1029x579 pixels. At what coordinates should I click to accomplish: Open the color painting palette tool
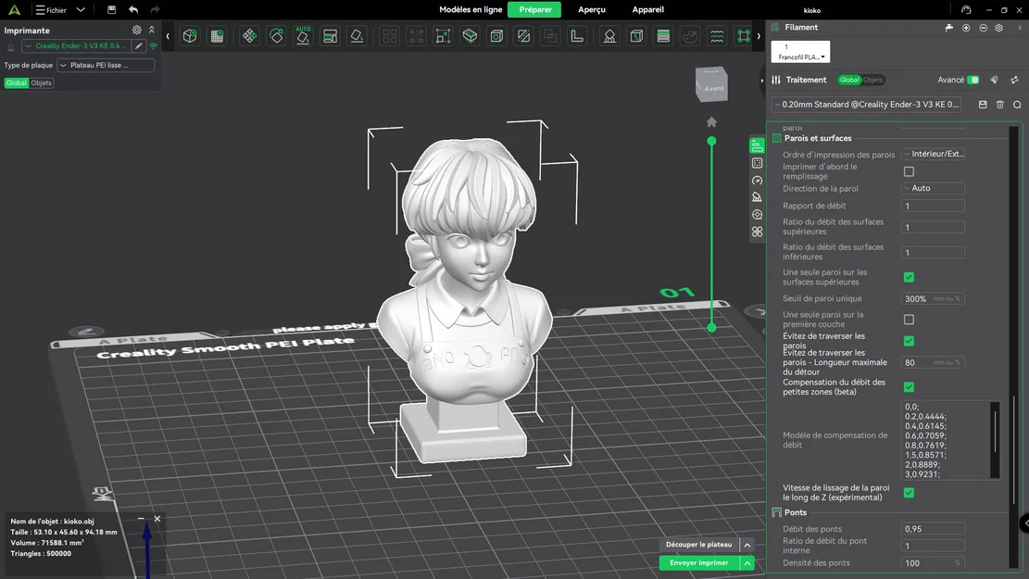[x=690, y=36]
